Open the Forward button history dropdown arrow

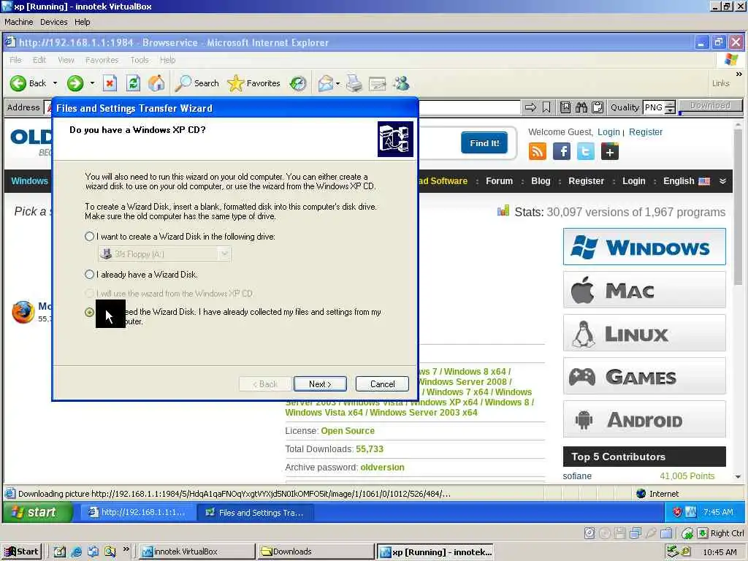(x=92, y=83)
